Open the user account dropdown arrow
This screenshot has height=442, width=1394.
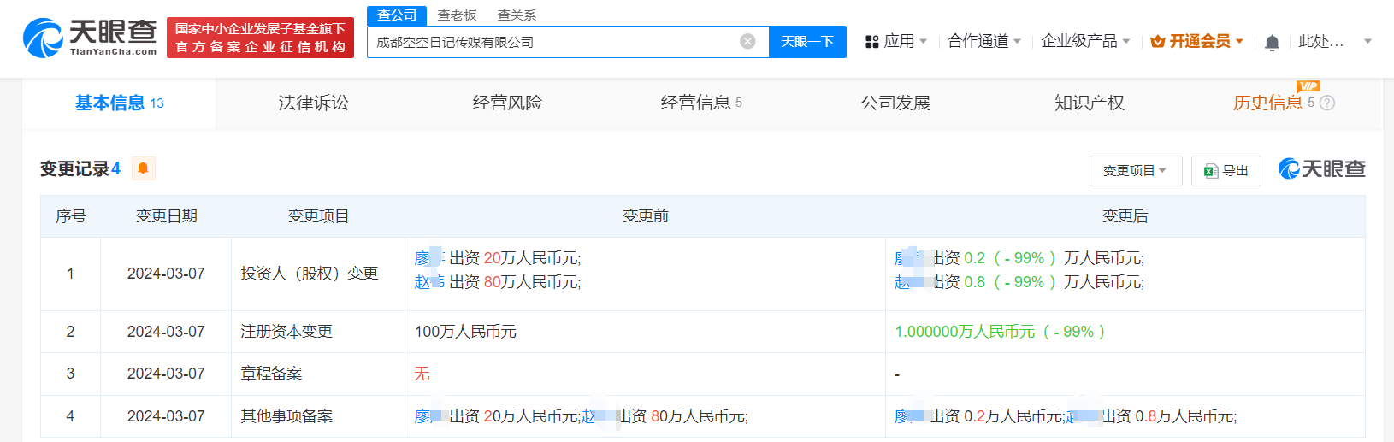(1367, 41)
